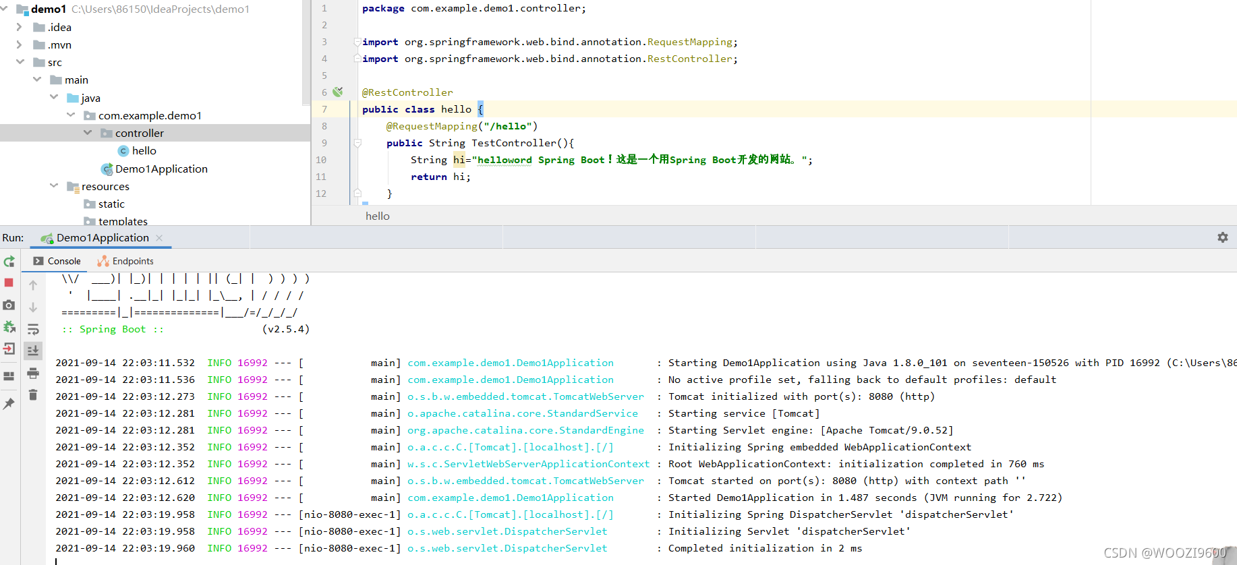
Task: Collapse the controller package
Action: point(88,133)
